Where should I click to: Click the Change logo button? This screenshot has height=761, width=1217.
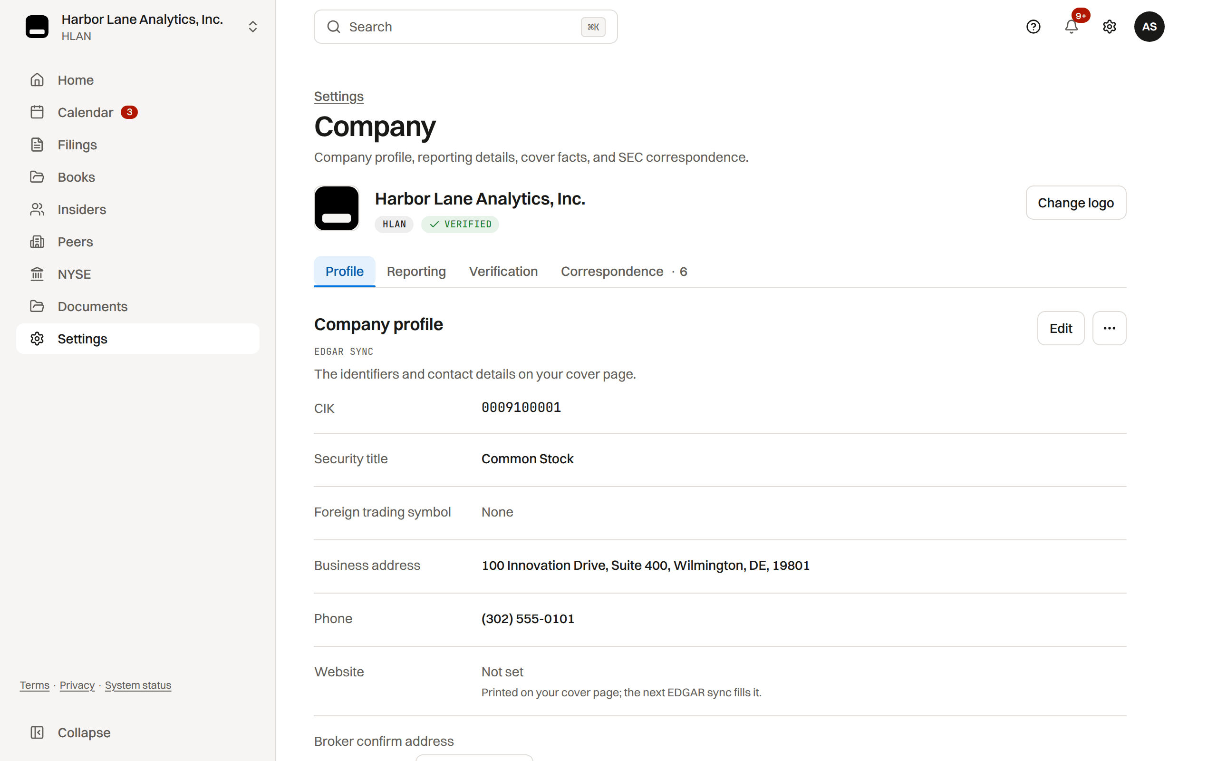[x=1076, y=203]
